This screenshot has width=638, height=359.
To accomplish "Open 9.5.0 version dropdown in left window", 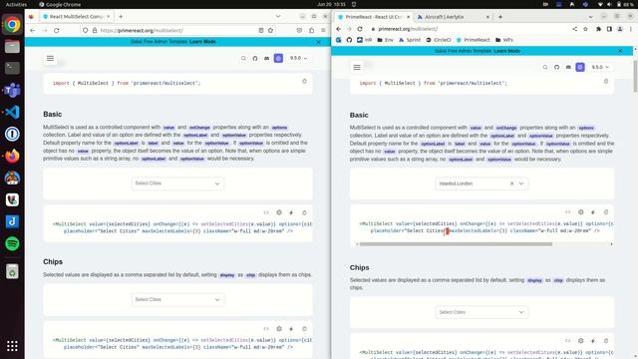I will coord(298,59).
